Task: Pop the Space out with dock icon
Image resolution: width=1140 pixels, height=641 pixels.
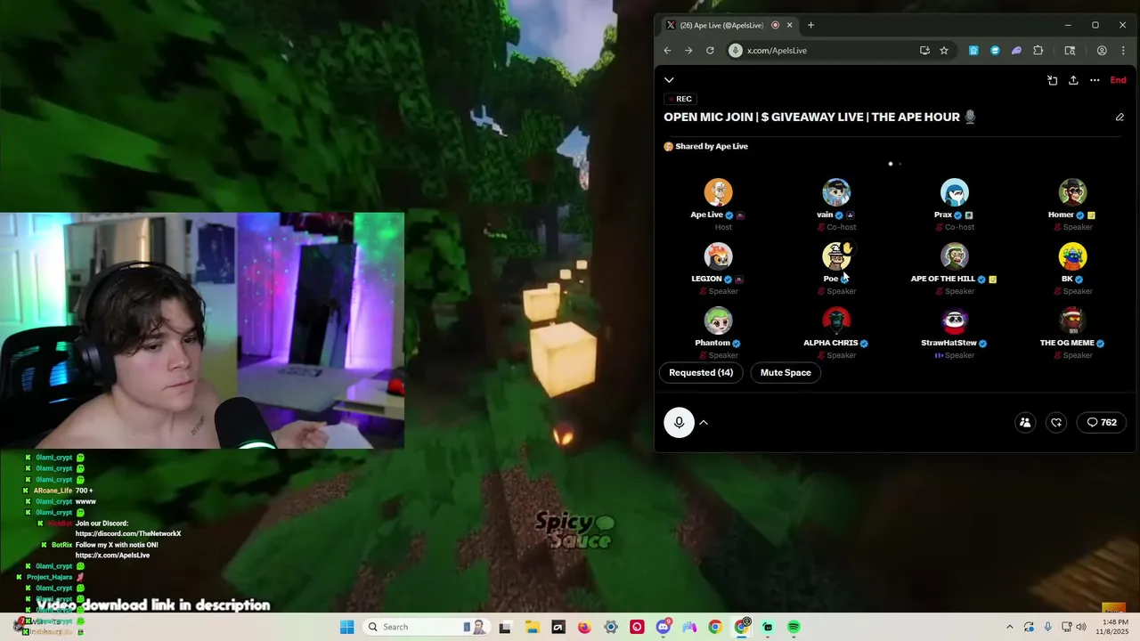Action: 1052,80
